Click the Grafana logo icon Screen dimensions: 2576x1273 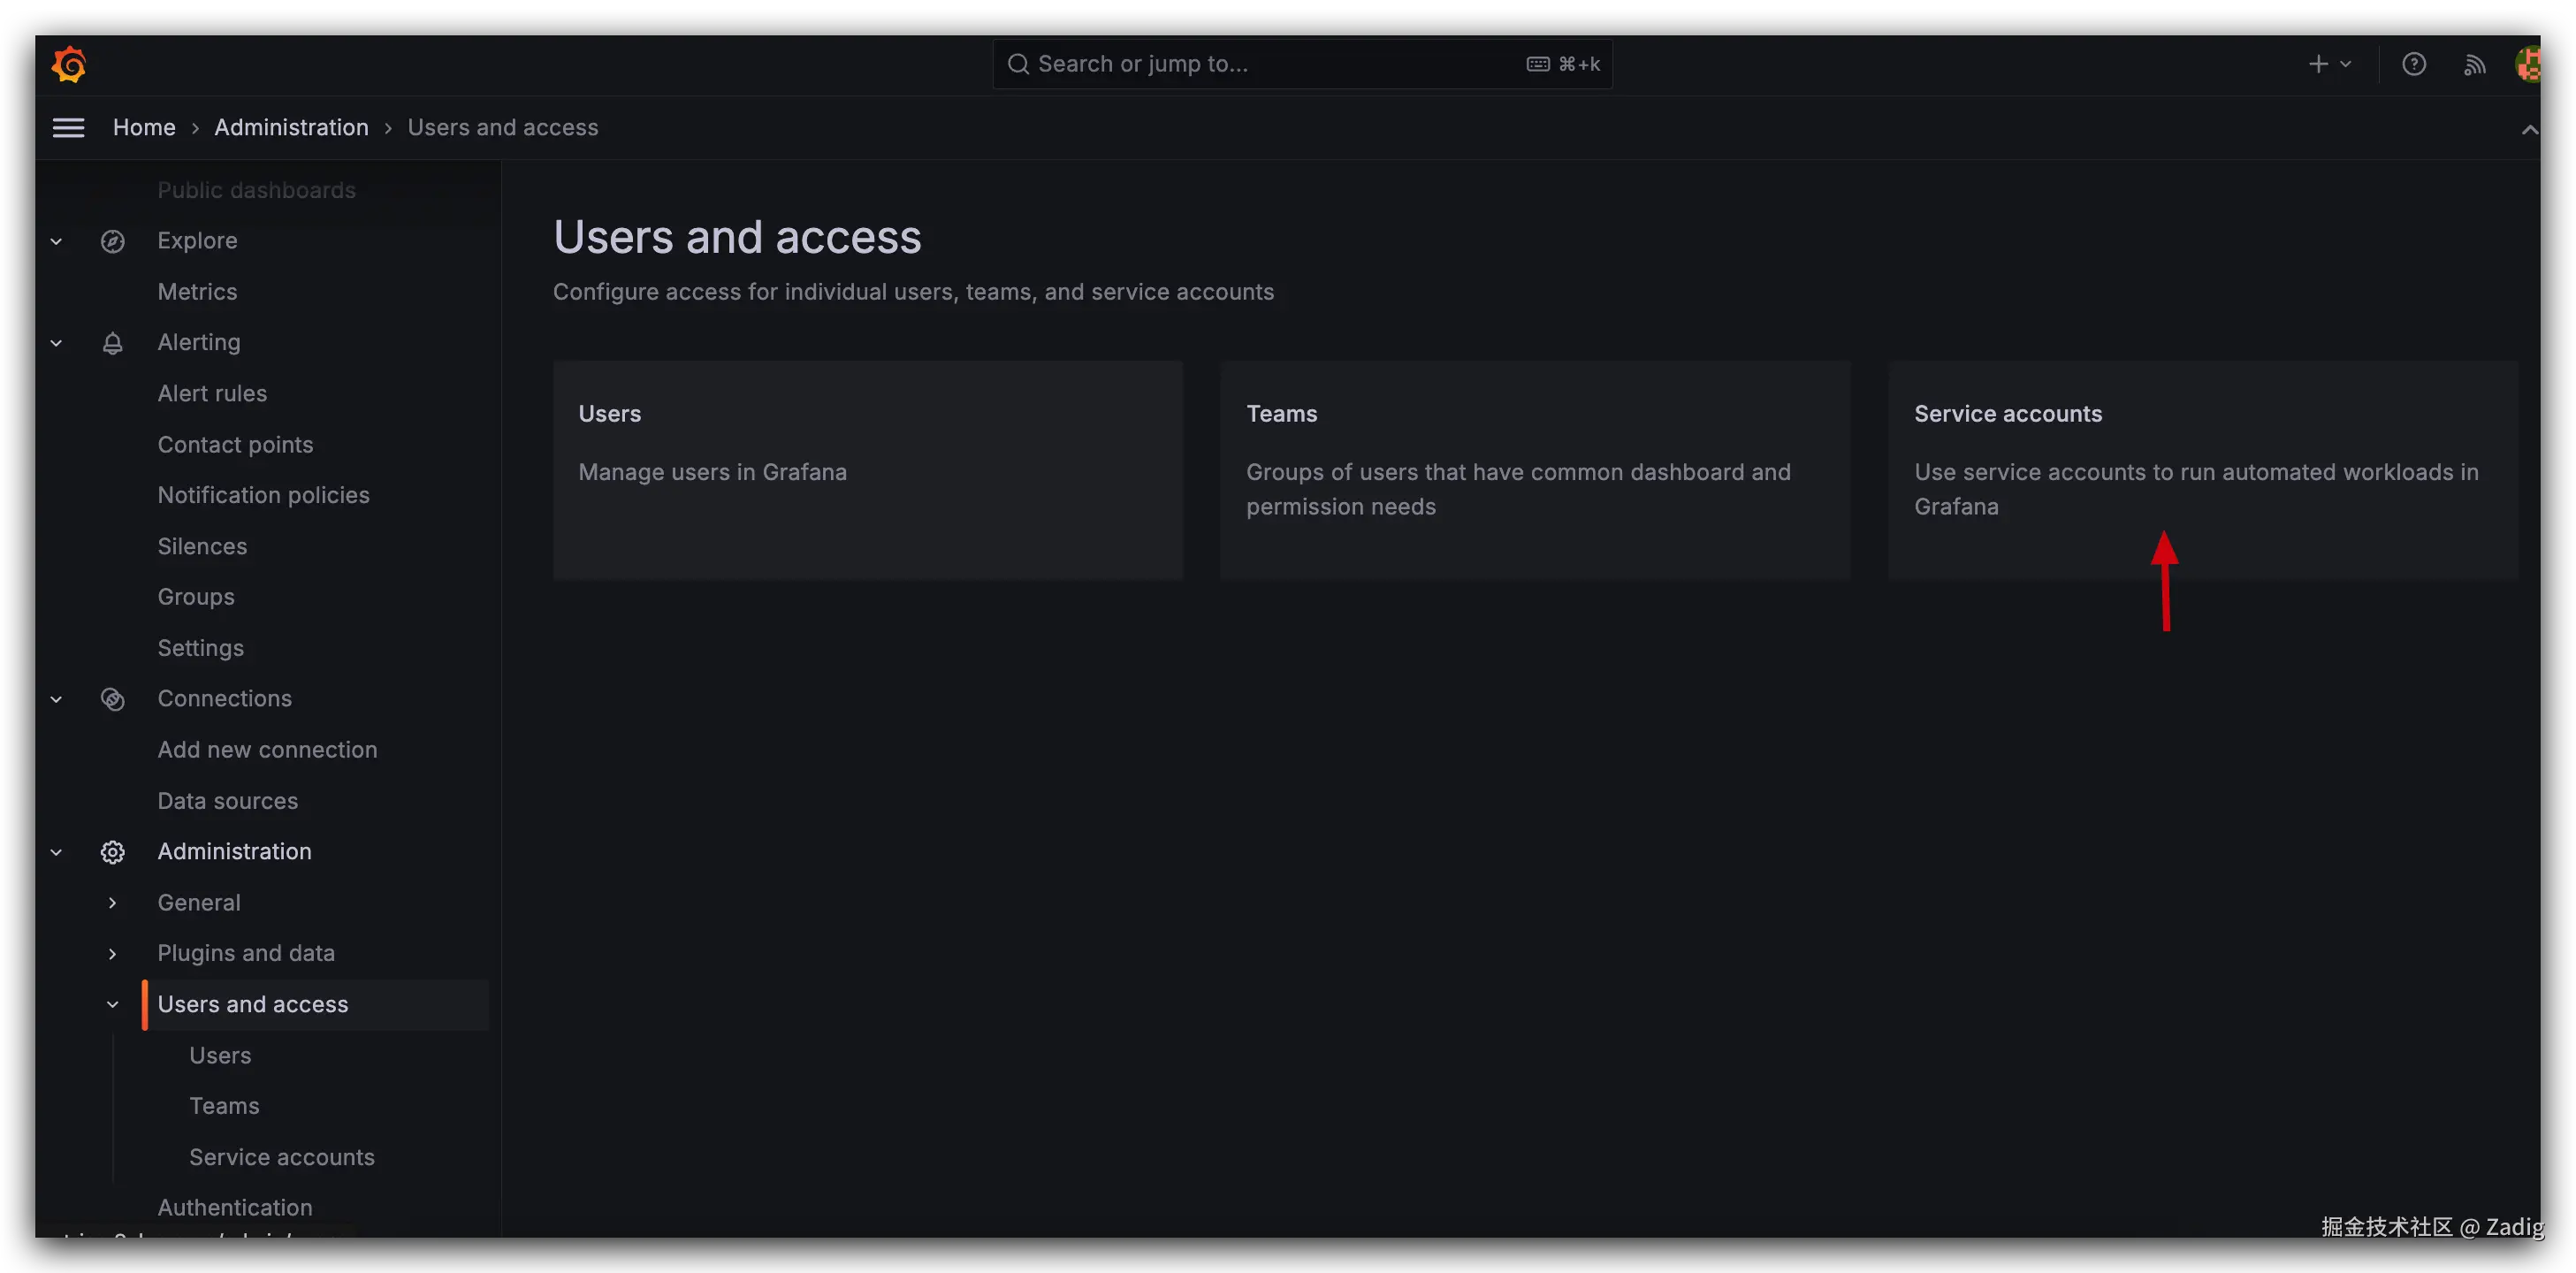click(69, 64)
